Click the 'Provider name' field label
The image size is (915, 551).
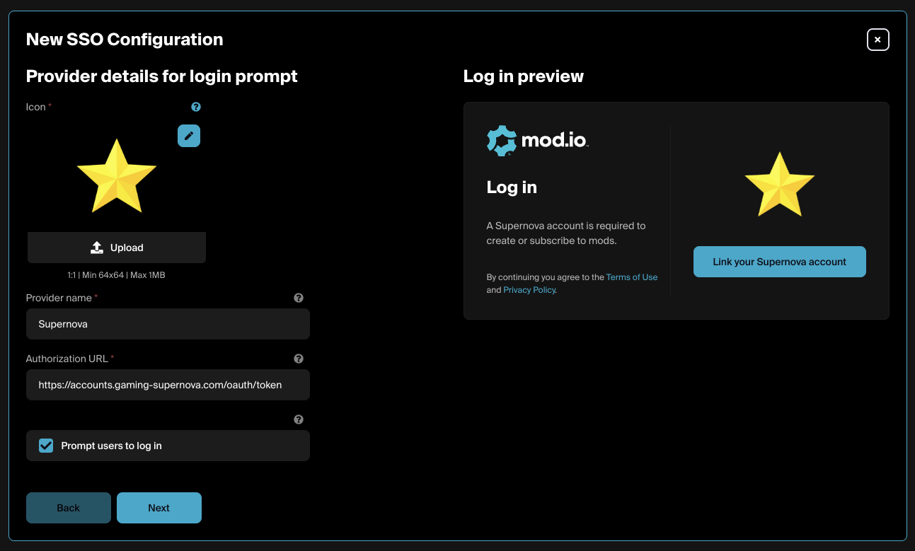point(59,298)
